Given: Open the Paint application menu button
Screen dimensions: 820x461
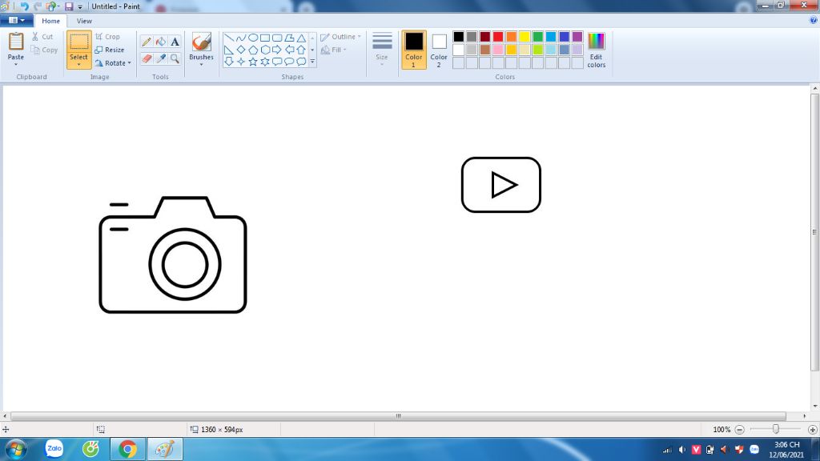Looking at the screenshot, I should [17, 20].
